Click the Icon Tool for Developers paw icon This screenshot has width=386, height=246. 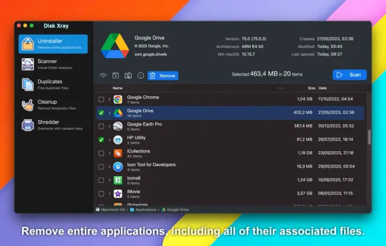(118, 167)
